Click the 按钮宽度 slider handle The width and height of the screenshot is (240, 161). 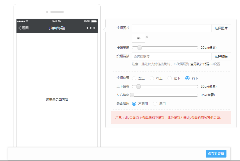point(140,48)
